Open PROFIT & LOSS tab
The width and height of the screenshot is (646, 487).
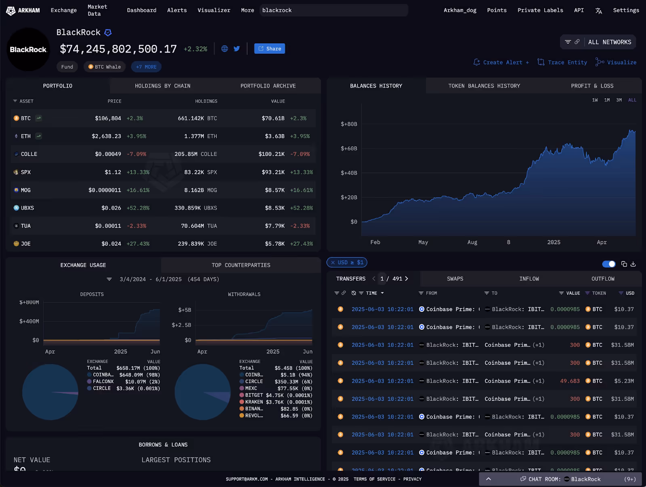pos(592,86)
